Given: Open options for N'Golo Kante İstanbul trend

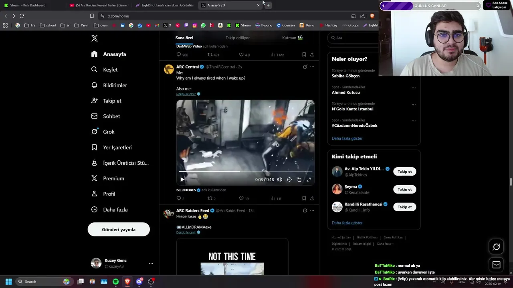Looking at the screenshot, I should 414,104.
